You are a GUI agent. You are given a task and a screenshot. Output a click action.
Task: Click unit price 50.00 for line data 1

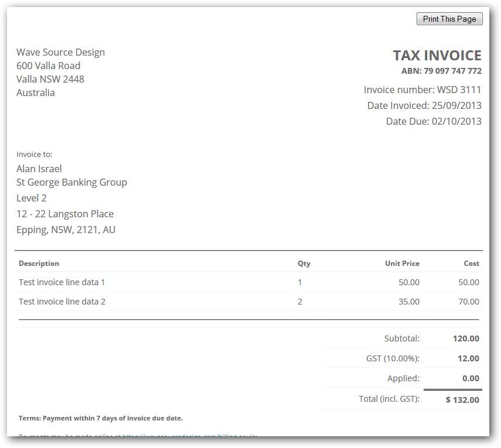(x=409, y=282)
